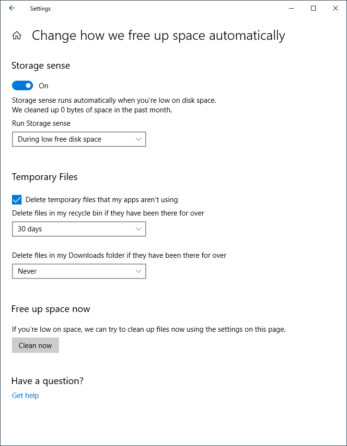This screenshot has height=446, width=347.
Task: Click the 'Settings' title bar text
Action: coord(40,9)
